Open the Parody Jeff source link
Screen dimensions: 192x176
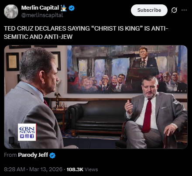(33, 155)
